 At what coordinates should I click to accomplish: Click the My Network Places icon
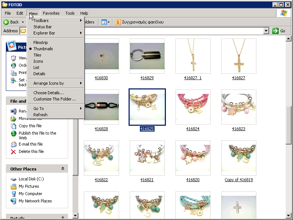pyautogui.click(x=14, y=201)
